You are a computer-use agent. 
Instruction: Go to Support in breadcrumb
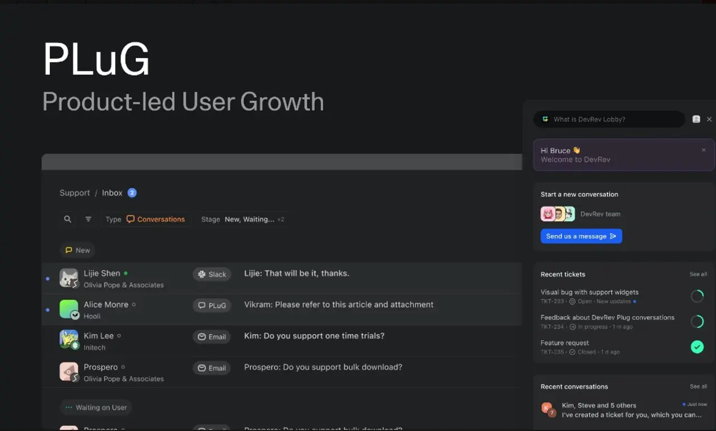(x=75, y=193)
